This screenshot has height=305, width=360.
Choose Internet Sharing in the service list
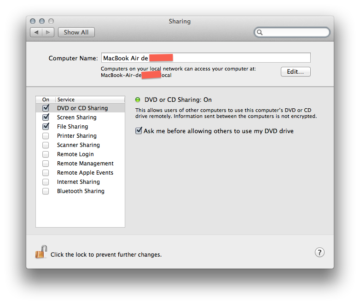pyautogui.click(x=78, y=182)
